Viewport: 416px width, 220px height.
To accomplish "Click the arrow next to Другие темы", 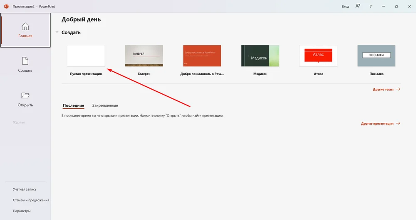I will point(398,89).
